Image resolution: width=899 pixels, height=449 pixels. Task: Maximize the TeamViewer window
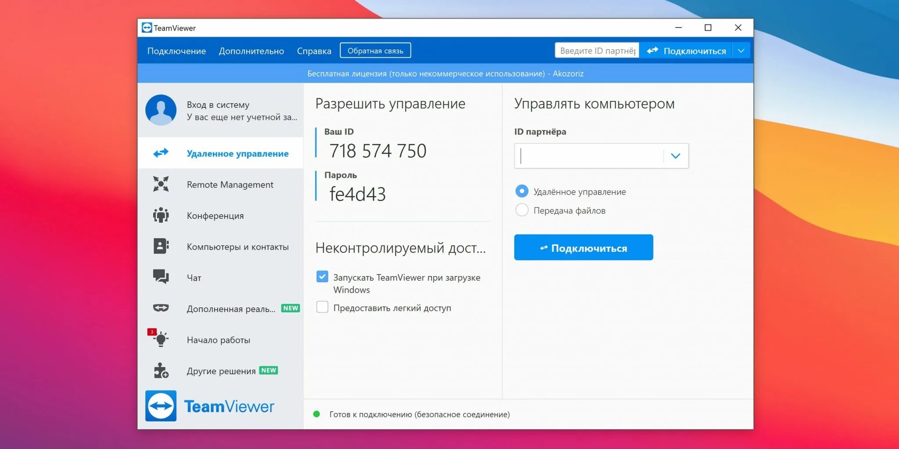pos(708,28)
